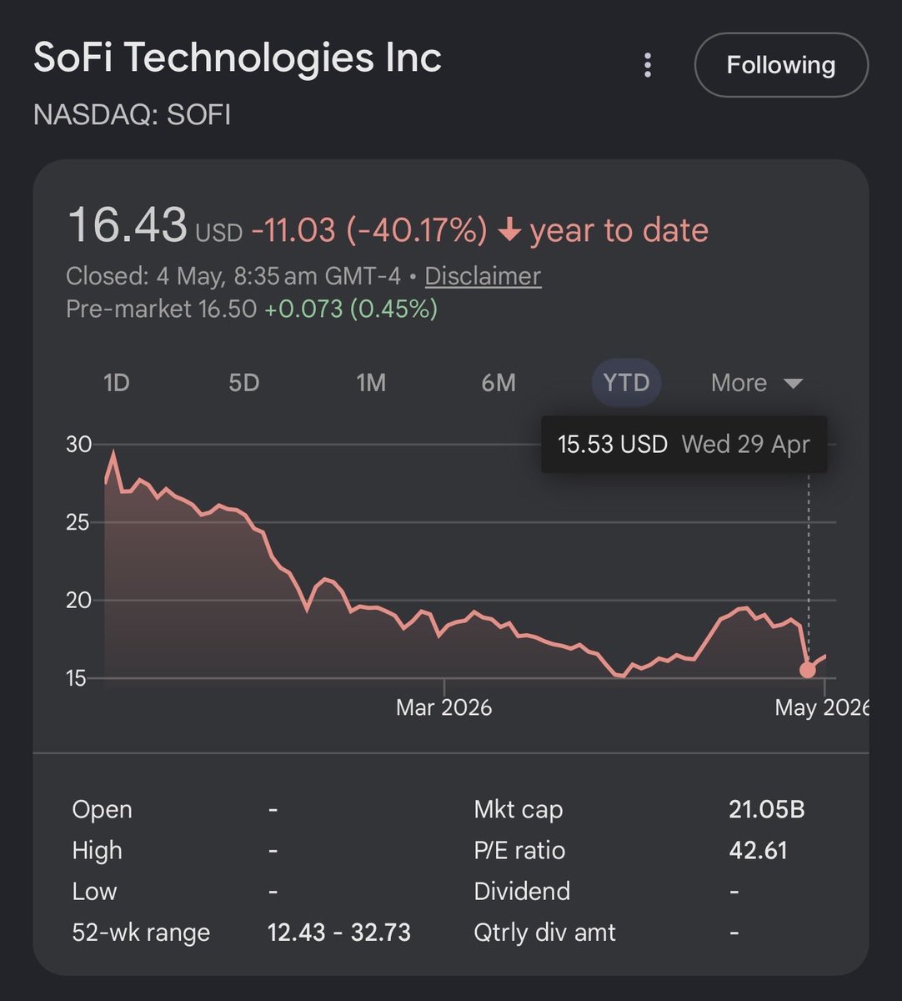Open the three-dot options menu

coord(648,65)
